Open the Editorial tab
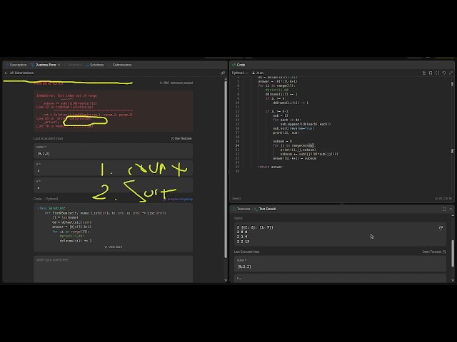Screen dimensions: 457x342 [73, 65]
